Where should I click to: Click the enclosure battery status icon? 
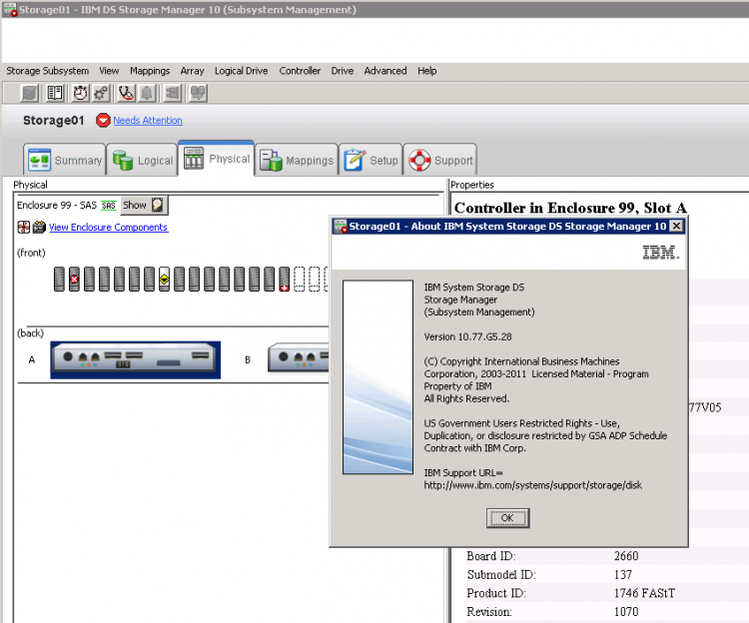coord(39,228)
